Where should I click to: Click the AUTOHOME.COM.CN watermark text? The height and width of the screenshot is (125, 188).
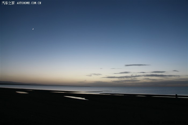pyautogui.click(x=29, y=3)
